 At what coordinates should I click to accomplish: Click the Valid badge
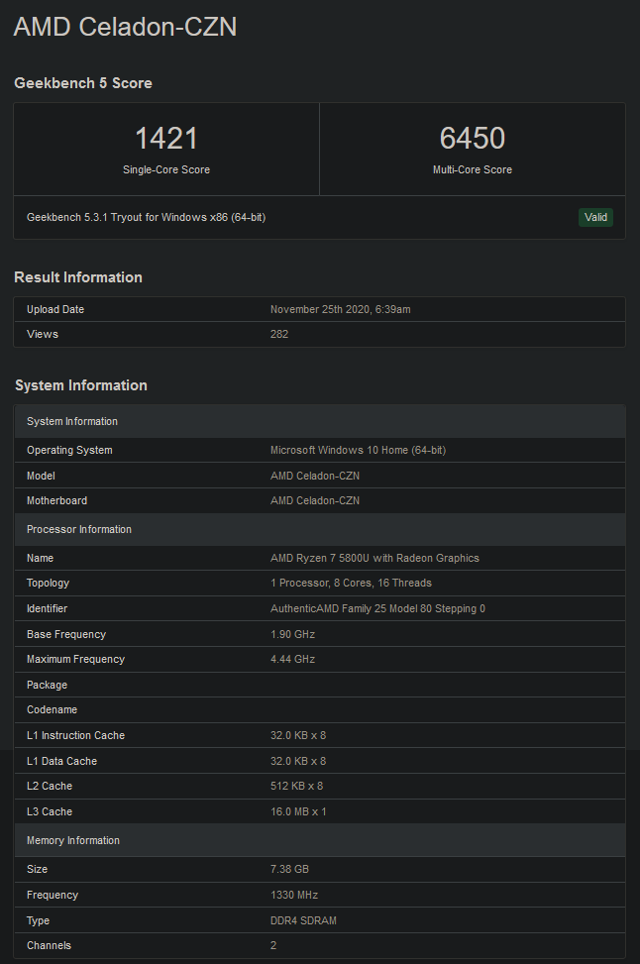tap(595, 217)
